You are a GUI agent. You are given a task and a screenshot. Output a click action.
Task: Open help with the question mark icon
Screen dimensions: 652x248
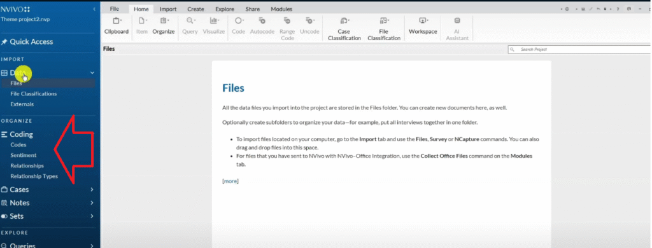pos(618,9)
